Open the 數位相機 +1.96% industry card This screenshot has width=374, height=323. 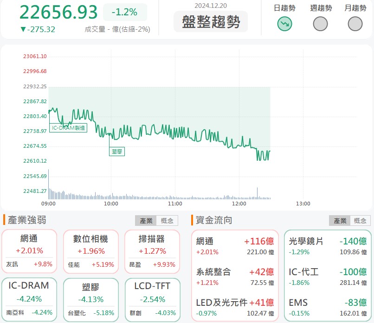(x=90, y=251)
